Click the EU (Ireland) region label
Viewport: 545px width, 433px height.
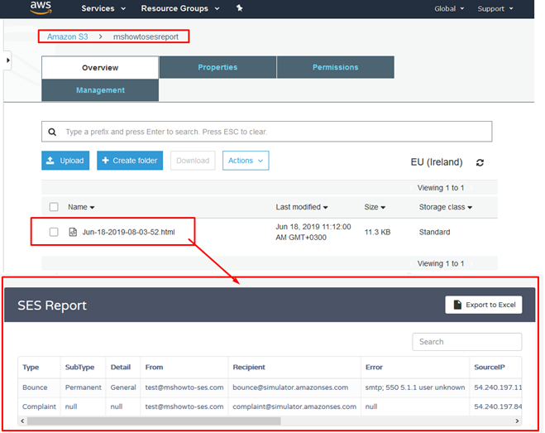click(x=437, y=162)
